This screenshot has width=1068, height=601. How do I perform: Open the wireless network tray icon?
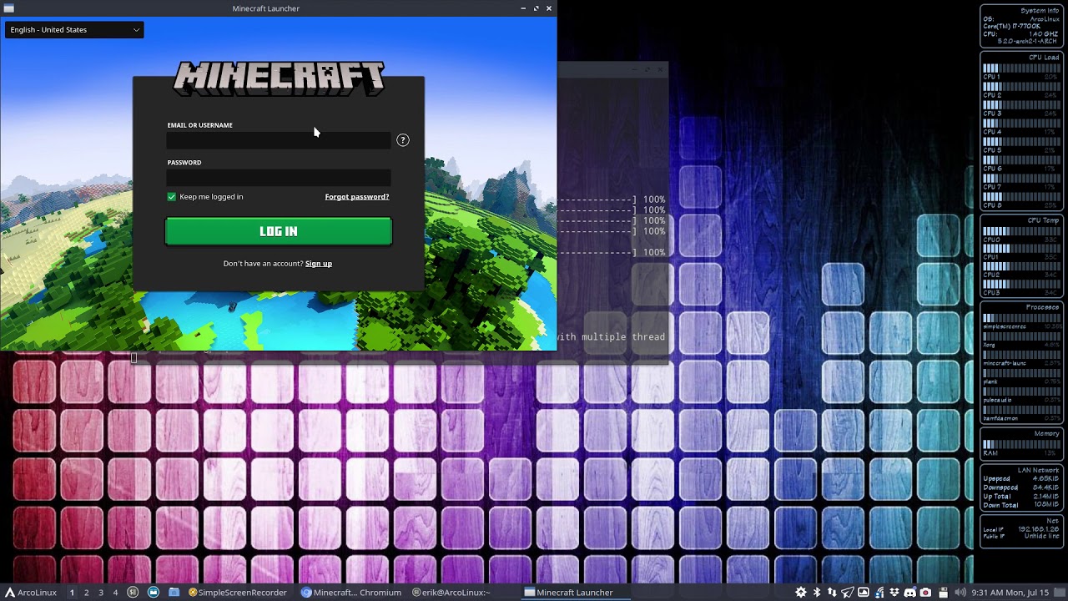tap(879, 593)
